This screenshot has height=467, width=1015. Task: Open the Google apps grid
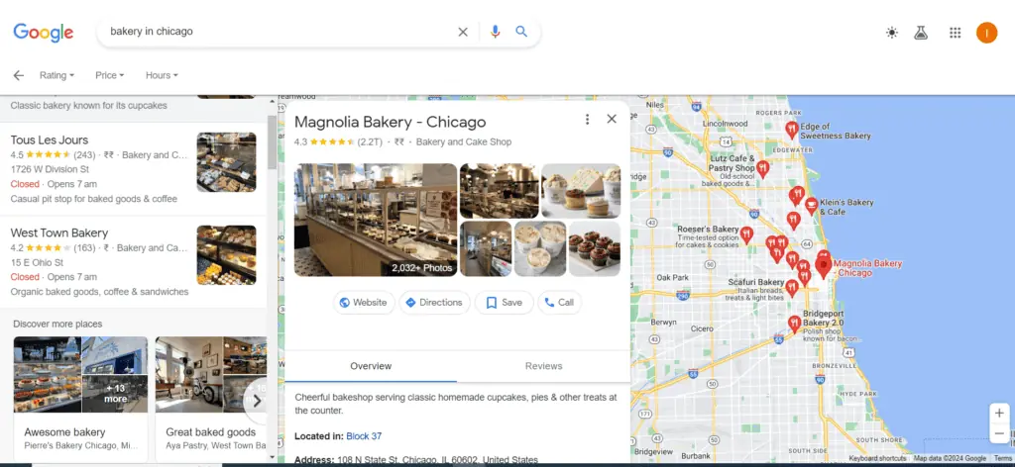(955, 33)
